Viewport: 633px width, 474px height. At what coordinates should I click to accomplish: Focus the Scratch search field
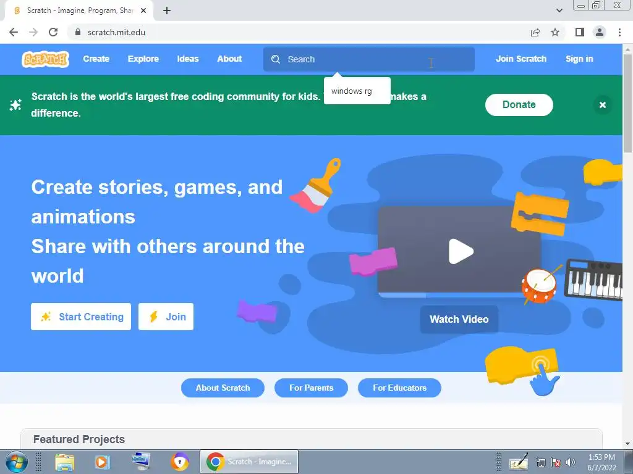click(x=368, y=59)
